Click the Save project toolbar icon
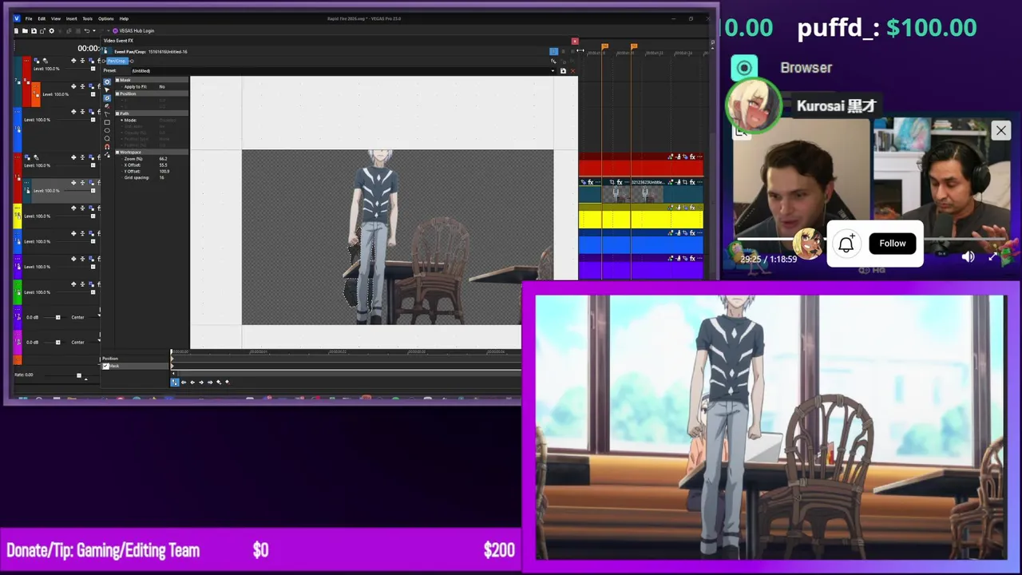 click(34, 30)
